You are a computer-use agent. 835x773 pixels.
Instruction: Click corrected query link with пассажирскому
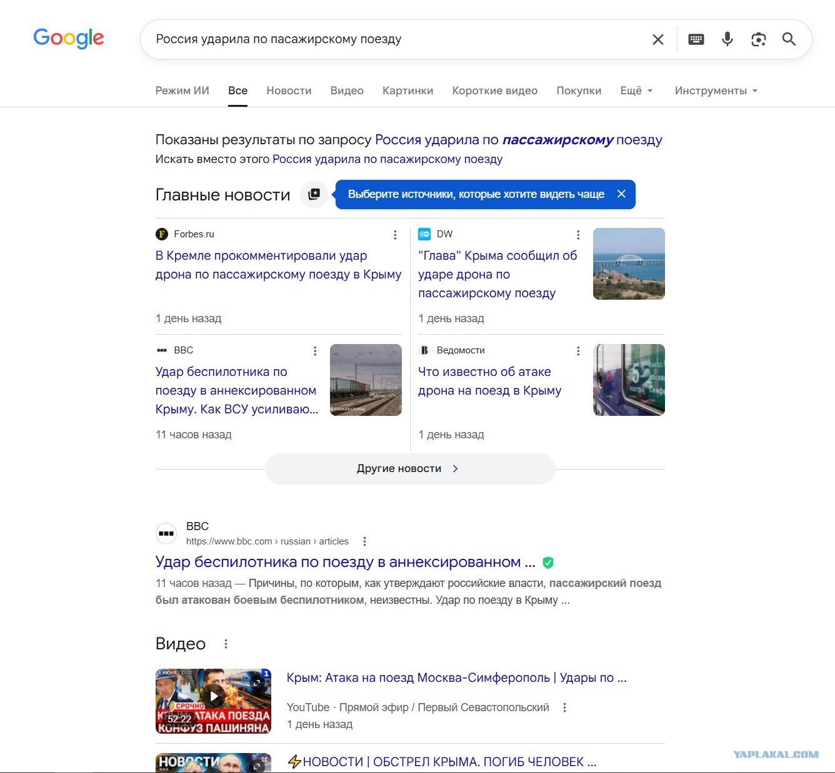click(519, 140)
